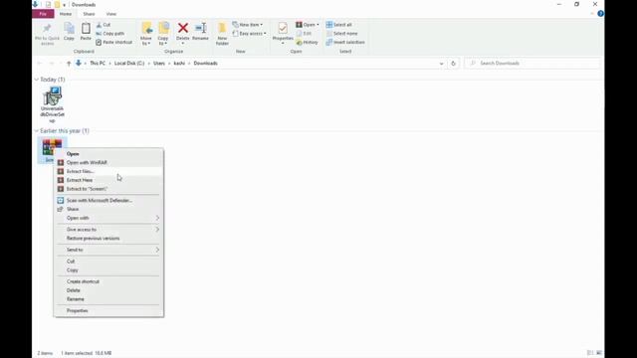The width and height of the screenshot is (637, 358).
Task: Choose Properties in the context menu
Action: click(108, 310)
